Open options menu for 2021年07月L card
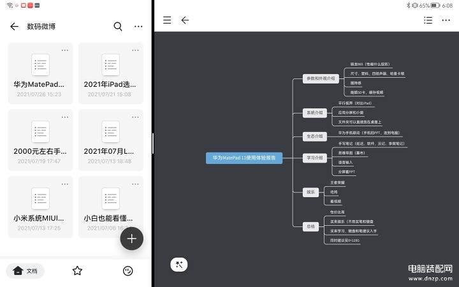Screen dimensions: 459x287 [x=135, y=117]
